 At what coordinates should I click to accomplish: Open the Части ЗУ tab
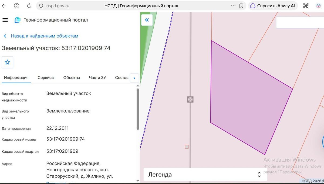coord(97,78)
